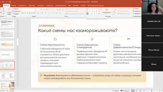Open the Рецензирование tab
Viewport: 163px width, 92px height.
61,6
